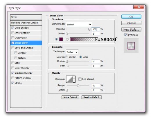Select the Stroke label
Screen dimensions: 151x117
pos(18,83)
